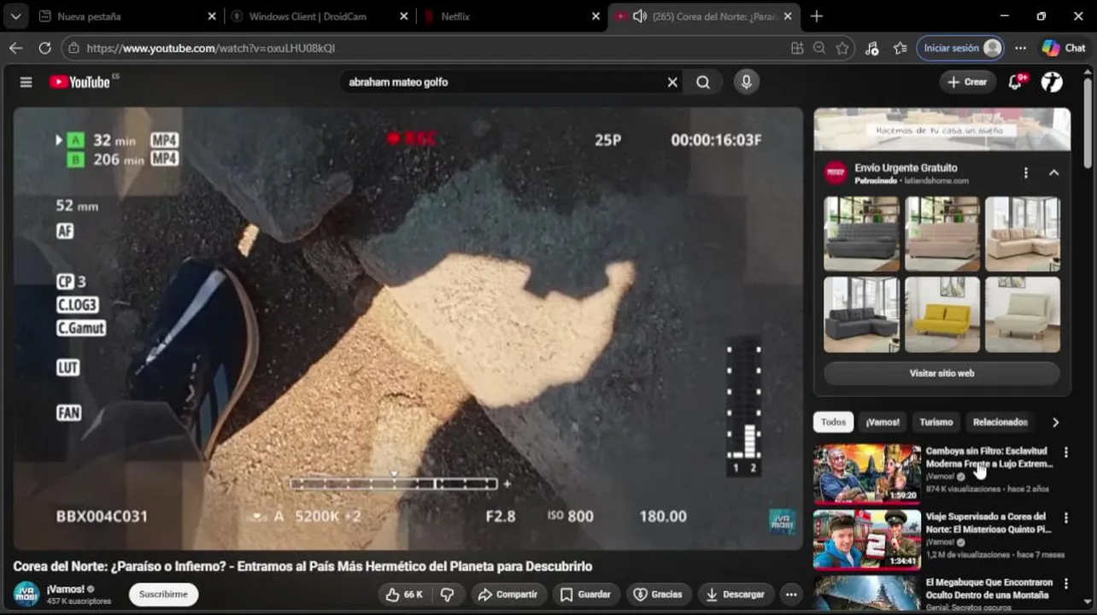
Task: Like the video with 66 K
Action: (404, 594)
